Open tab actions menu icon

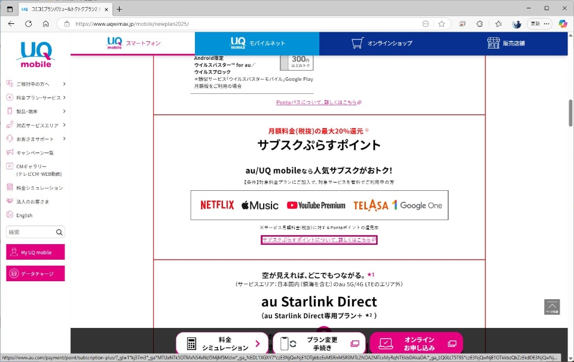point(10,9)
